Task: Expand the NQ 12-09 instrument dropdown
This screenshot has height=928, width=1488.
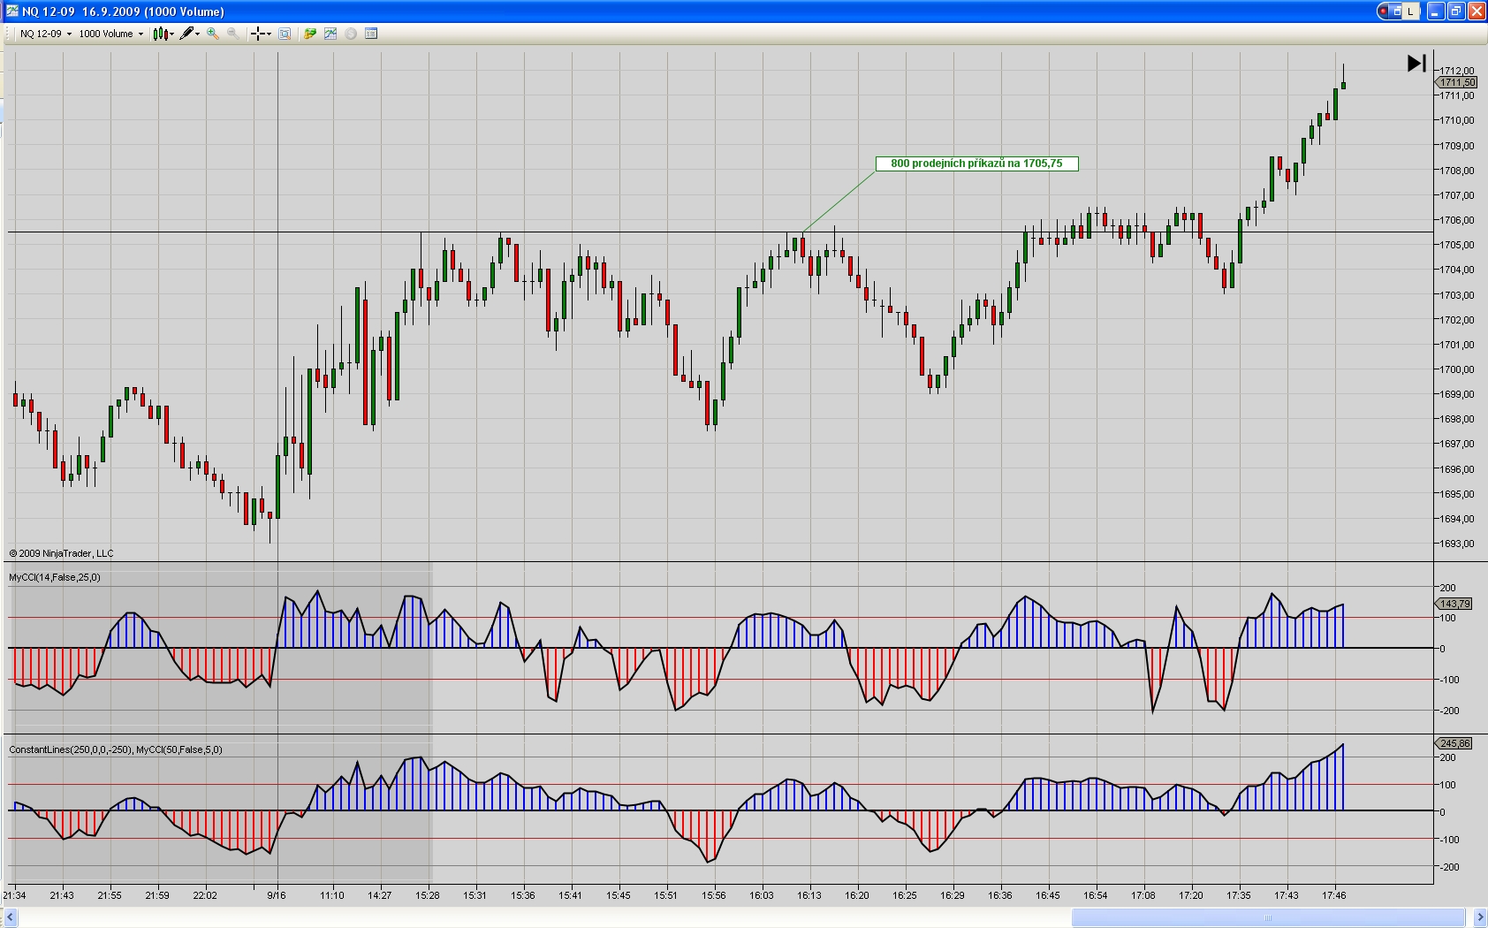Action: 69,34
